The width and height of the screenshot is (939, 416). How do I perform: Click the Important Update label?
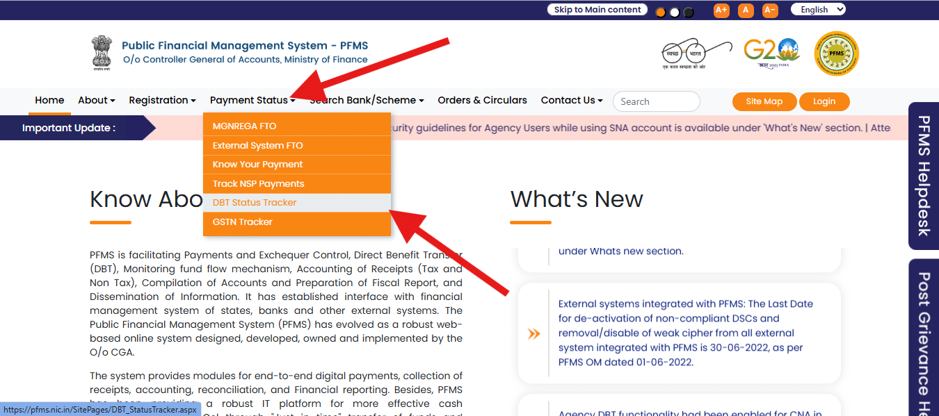(69, 128)
